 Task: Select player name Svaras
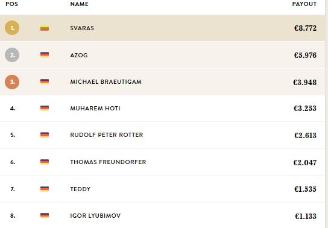(82, 28)
